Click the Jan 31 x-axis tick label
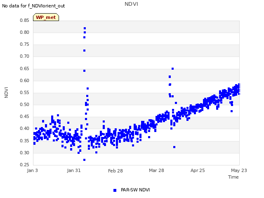This screenshot has height=198, width=264. 74,170
